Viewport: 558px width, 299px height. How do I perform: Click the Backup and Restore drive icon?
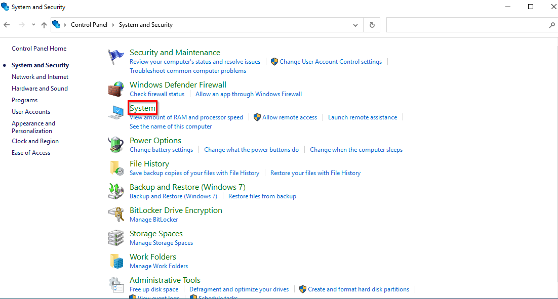tap(115, 191)
